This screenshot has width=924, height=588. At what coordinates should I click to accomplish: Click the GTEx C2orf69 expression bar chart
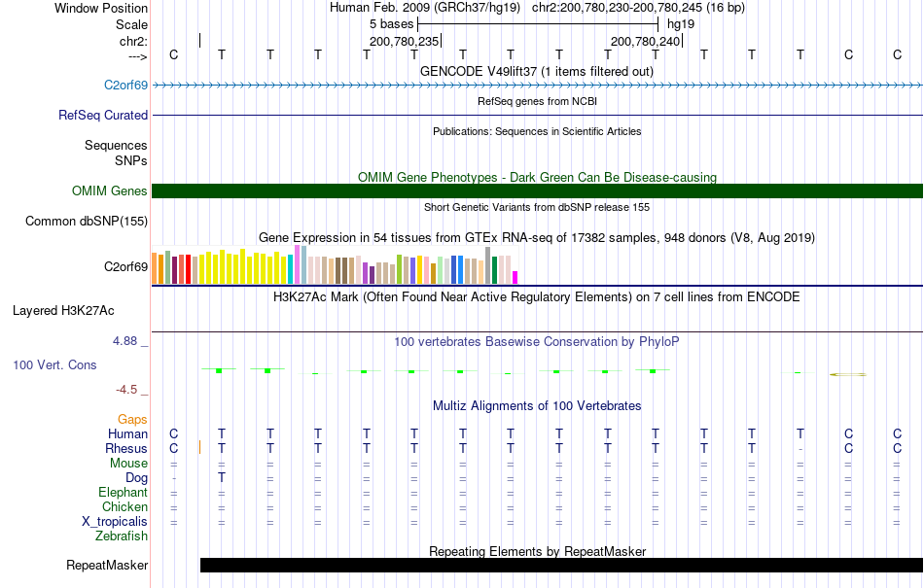(335, 265)
